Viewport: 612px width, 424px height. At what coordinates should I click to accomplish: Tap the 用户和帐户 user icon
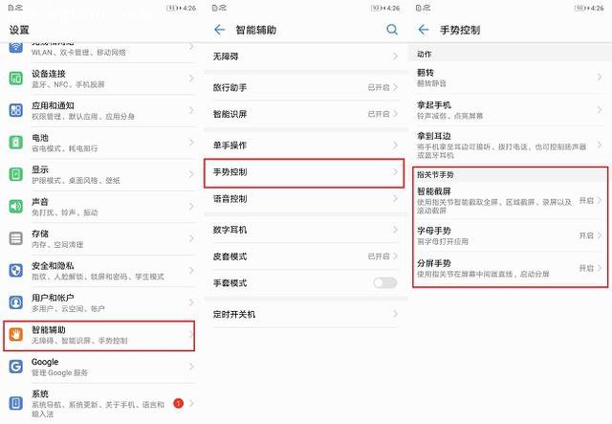click(15, 302)
